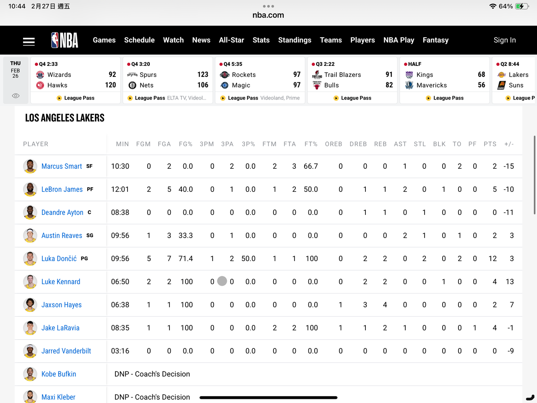This screenshot has height=403, width=537.
Task: Open Maxi Kleber player page
Action: click(58, 397)
